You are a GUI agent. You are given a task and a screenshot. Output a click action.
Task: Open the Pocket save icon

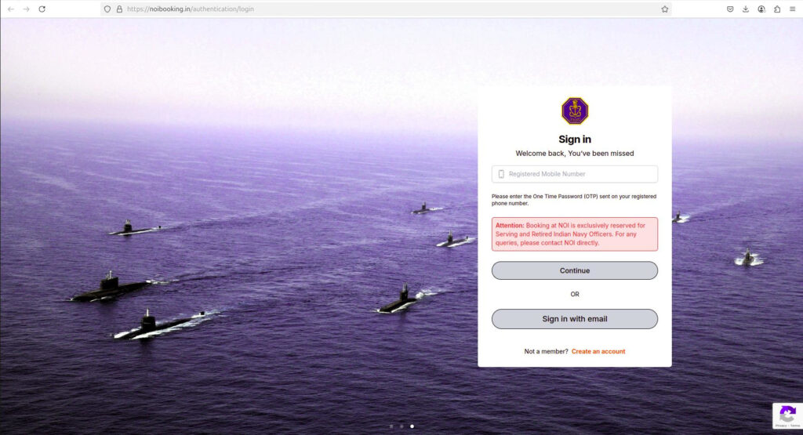pyautogui.click(x=730, y=9)
